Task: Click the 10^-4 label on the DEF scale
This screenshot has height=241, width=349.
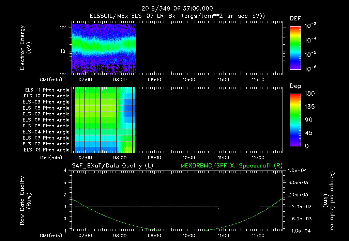Action: tap(310, 40)
